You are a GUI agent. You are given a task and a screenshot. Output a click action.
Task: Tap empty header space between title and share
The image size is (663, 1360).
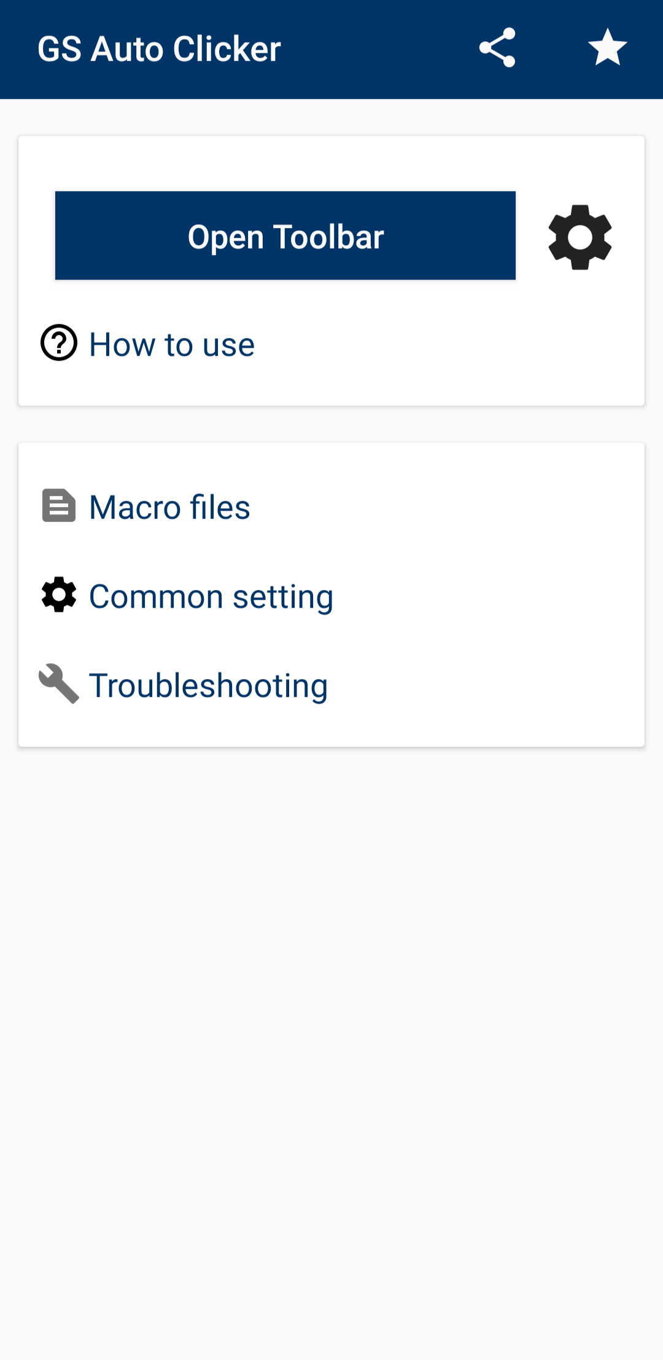381,49
